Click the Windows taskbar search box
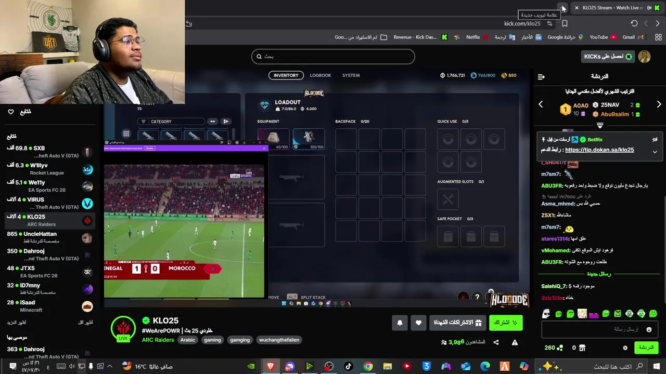The height and width of the screenshot is (374, 666). point(592,366)
